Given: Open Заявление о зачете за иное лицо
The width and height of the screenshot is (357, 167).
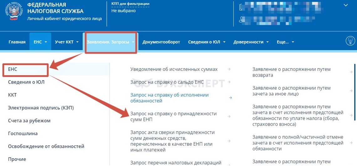Looking at the screenshot, I should click(x=291, y=91).
